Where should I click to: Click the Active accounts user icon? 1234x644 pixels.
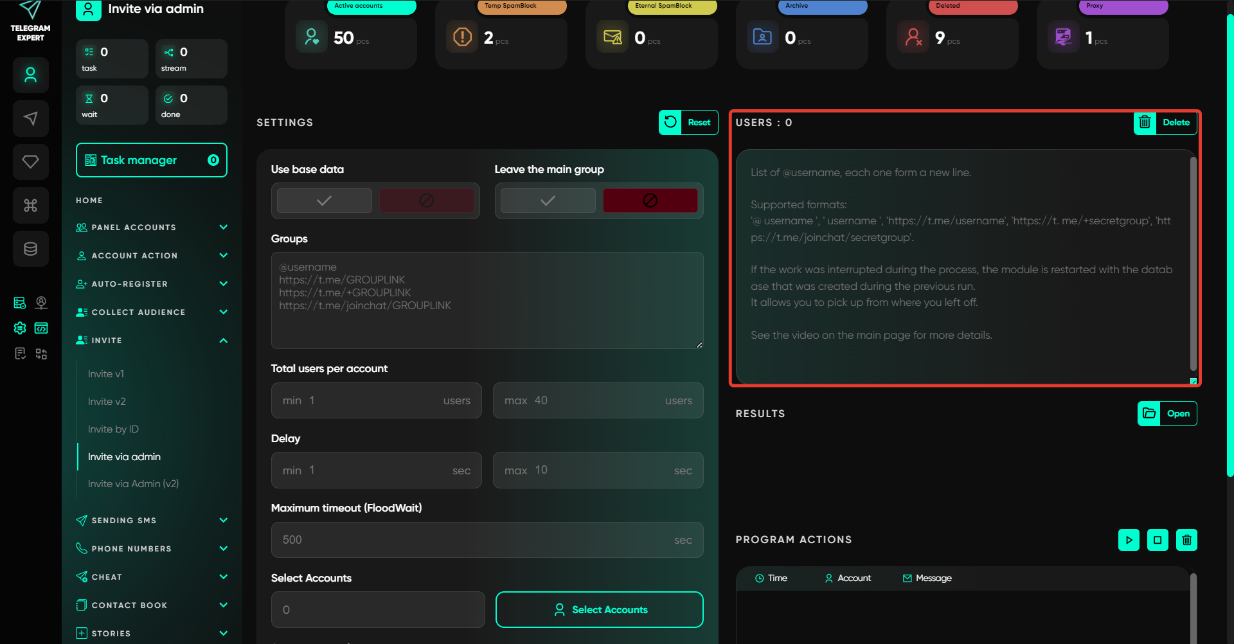(312, 37)
